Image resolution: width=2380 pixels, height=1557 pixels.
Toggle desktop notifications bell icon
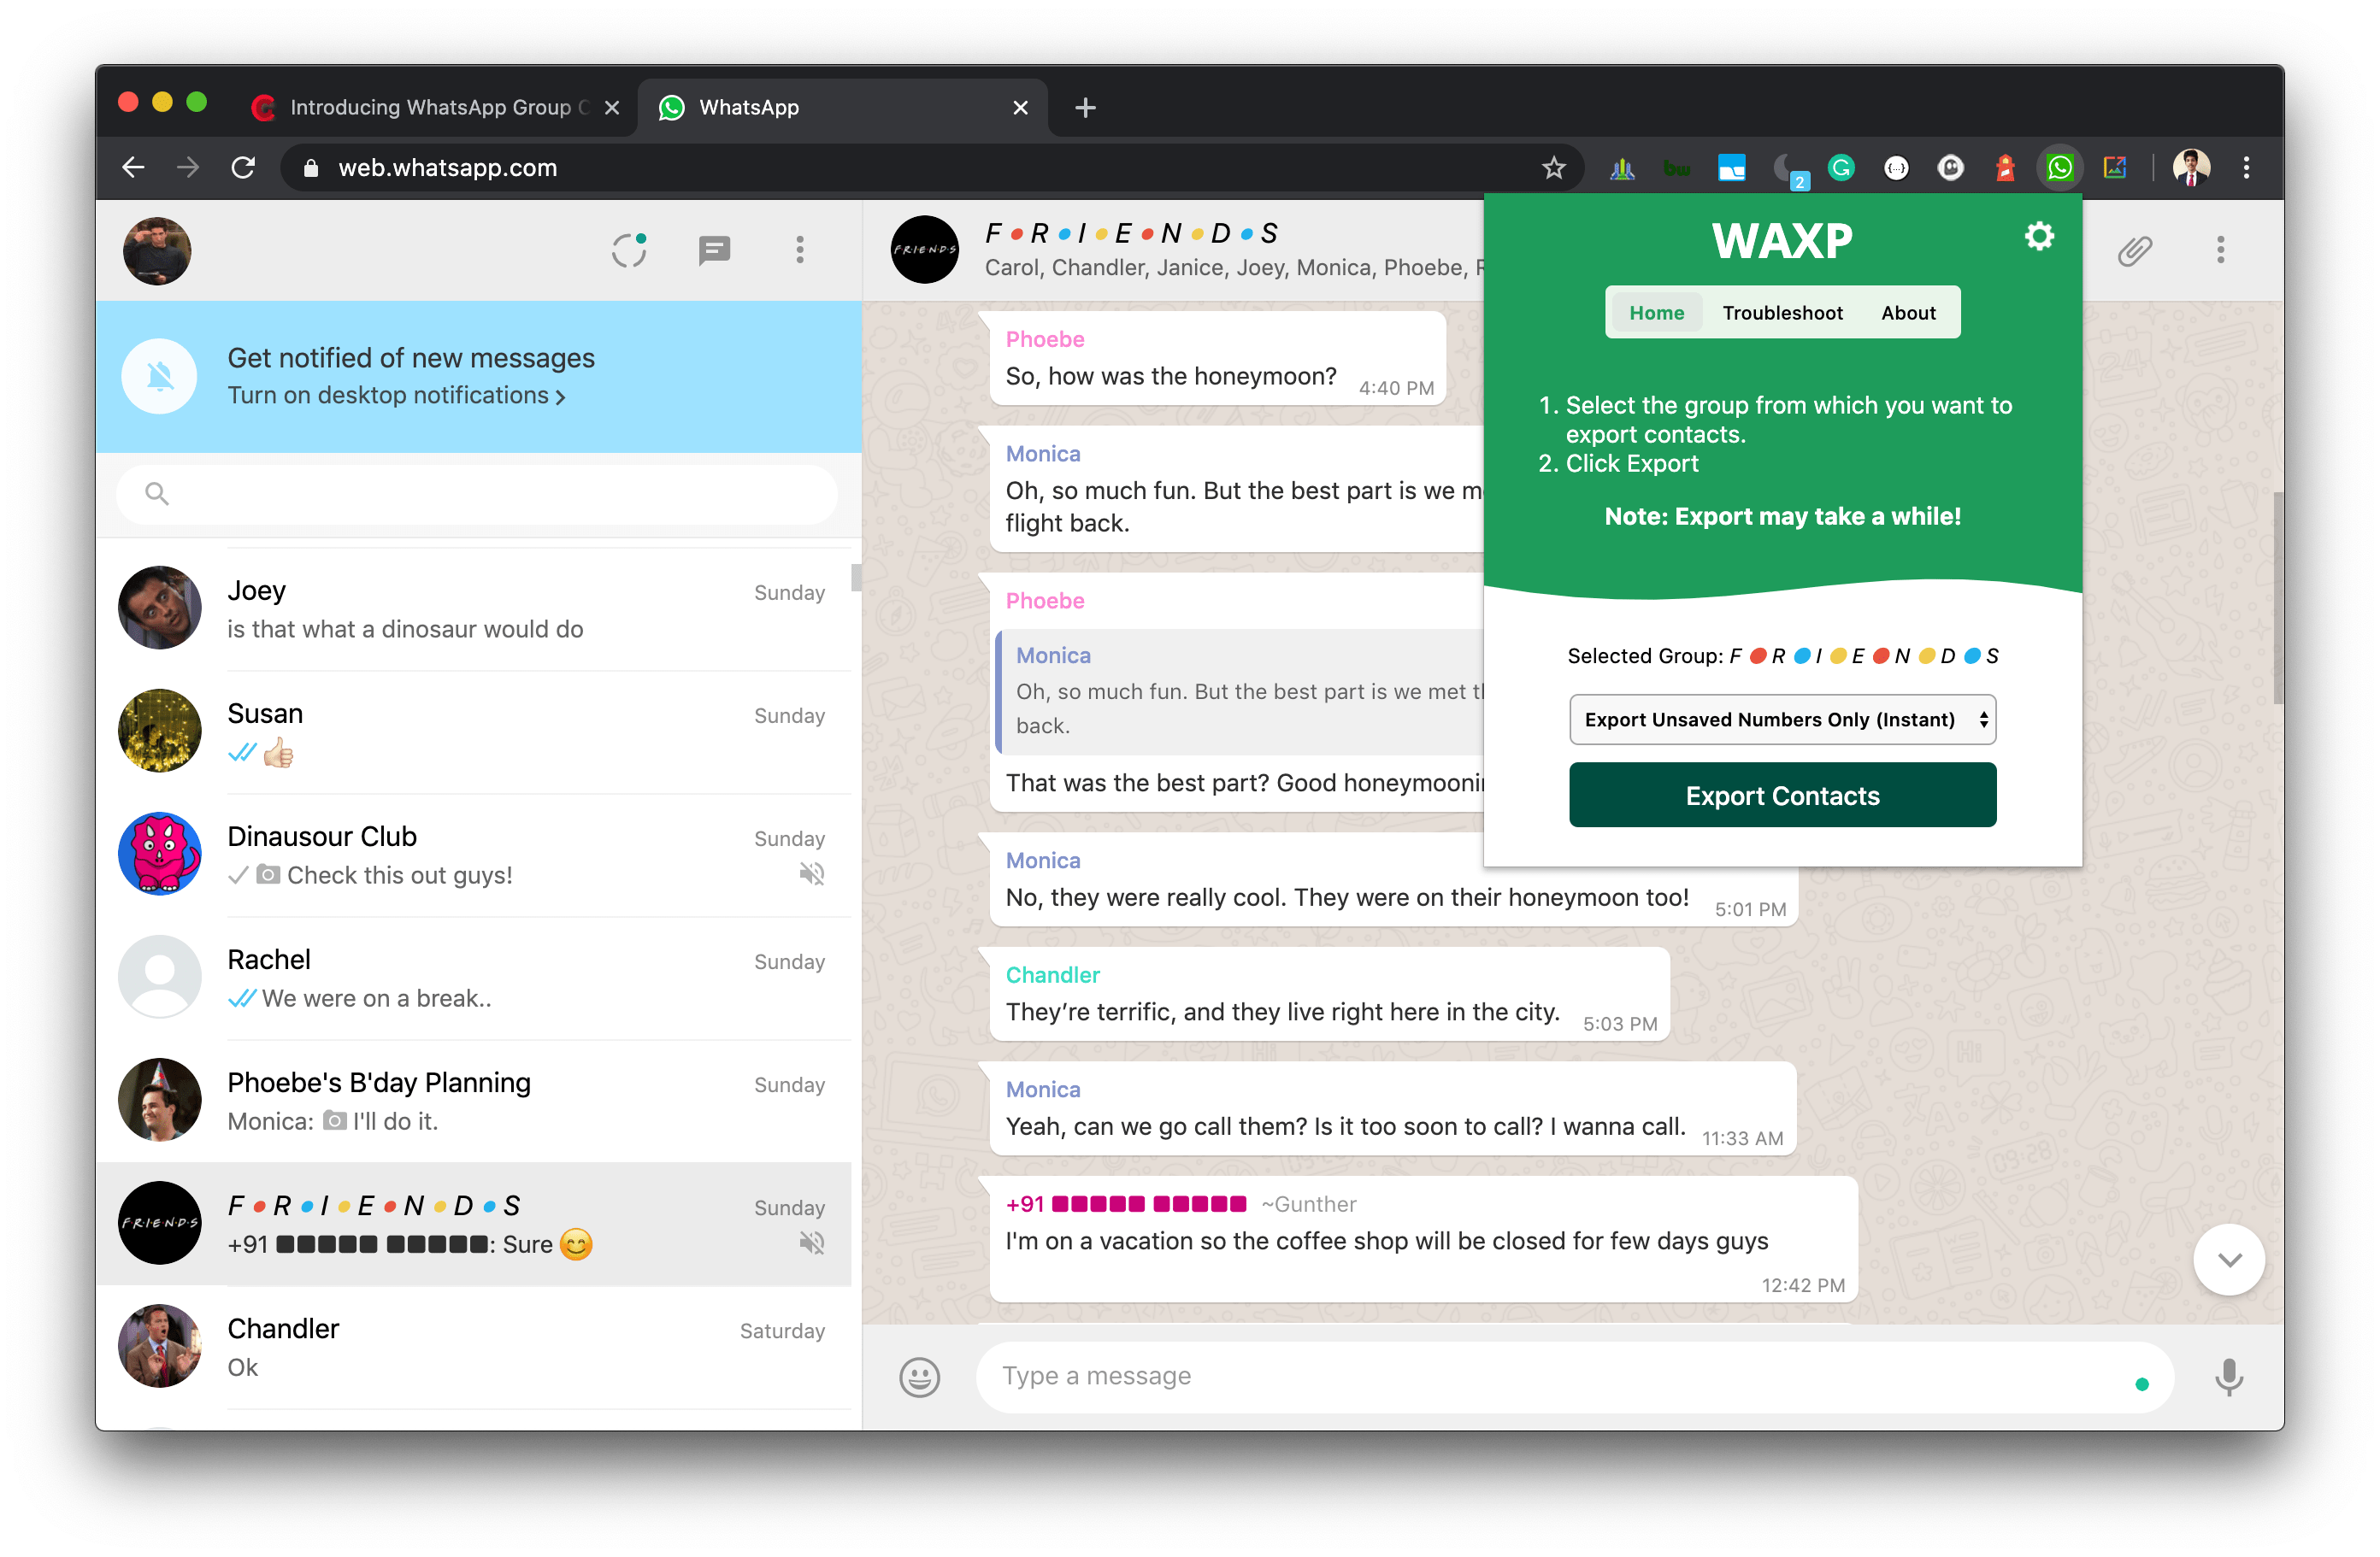158,373
